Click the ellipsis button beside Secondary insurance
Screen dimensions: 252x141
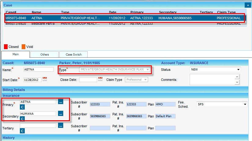click(60, 114)
